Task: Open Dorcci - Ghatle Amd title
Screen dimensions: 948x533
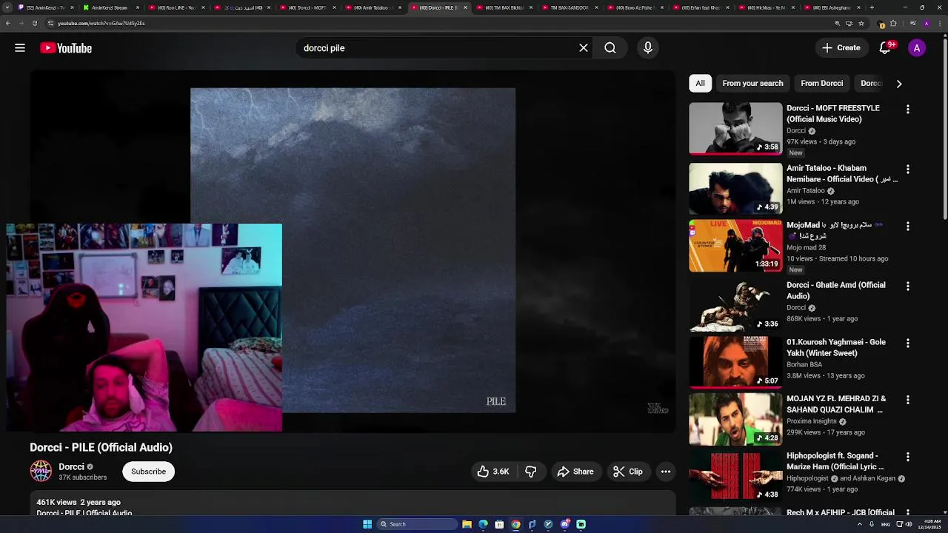Action: pos(836,290)
